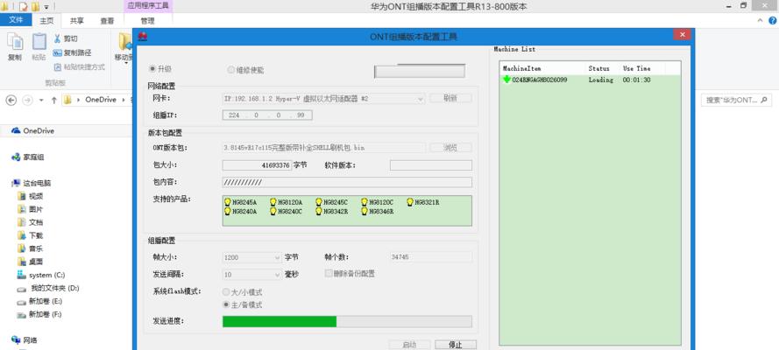Click the HG8120A light bulb icon
Image resolution: width=779 pixels, height=350 pixels.
273,202
